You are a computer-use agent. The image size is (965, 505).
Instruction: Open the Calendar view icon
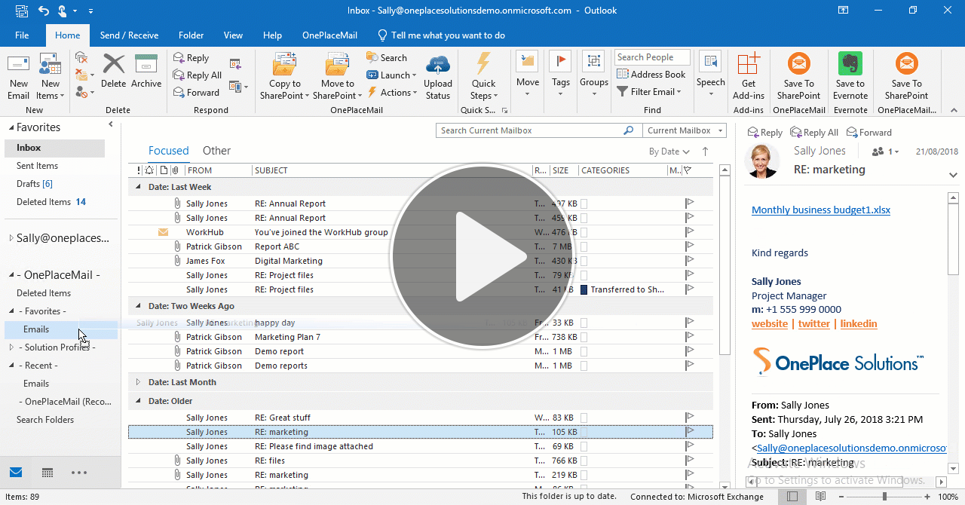47,473
